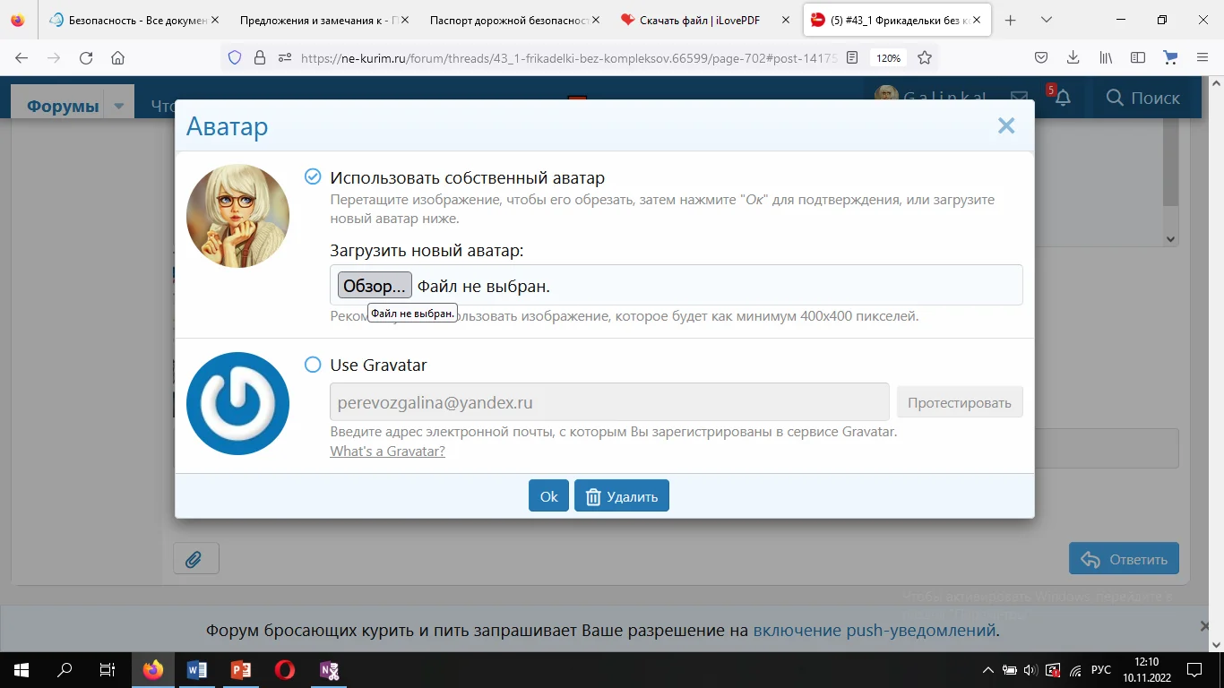Image resolution: width=1224 pixels, height=688 pixels.
Task: Open new browser tab
Action: 1011,20
